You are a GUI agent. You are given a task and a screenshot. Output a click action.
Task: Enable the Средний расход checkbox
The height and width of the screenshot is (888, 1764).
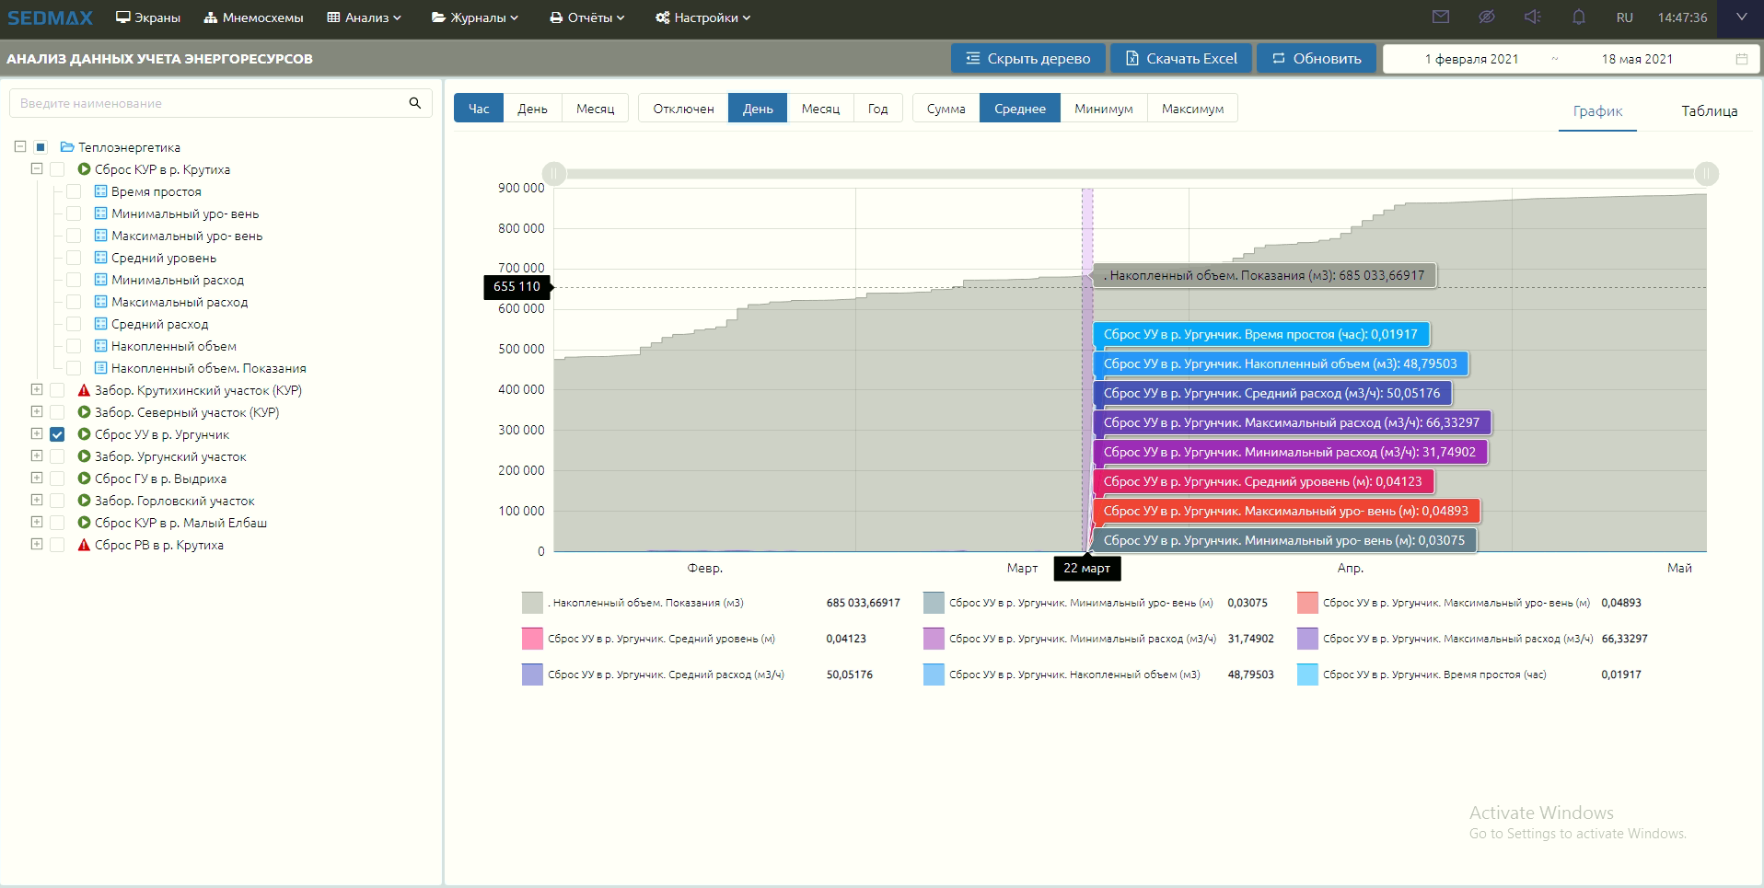(x=74, y=324)
